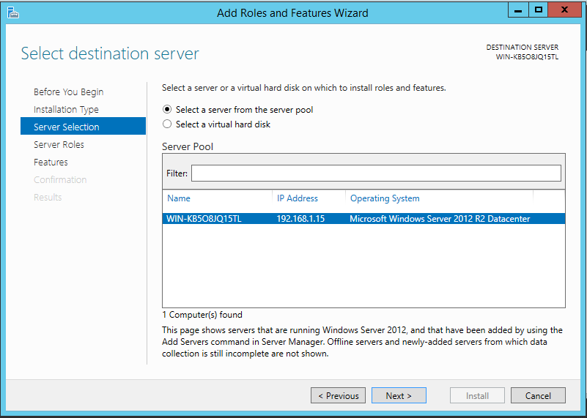Go to Before You Begin step
This screenshot has width=587, height=418.
click(x=68, y=92)
